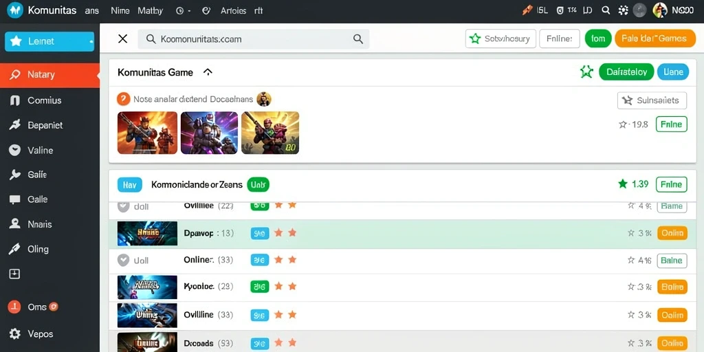This screenshot has height=352, width=704.
Task: Click the green lom button
Action: 599,38
